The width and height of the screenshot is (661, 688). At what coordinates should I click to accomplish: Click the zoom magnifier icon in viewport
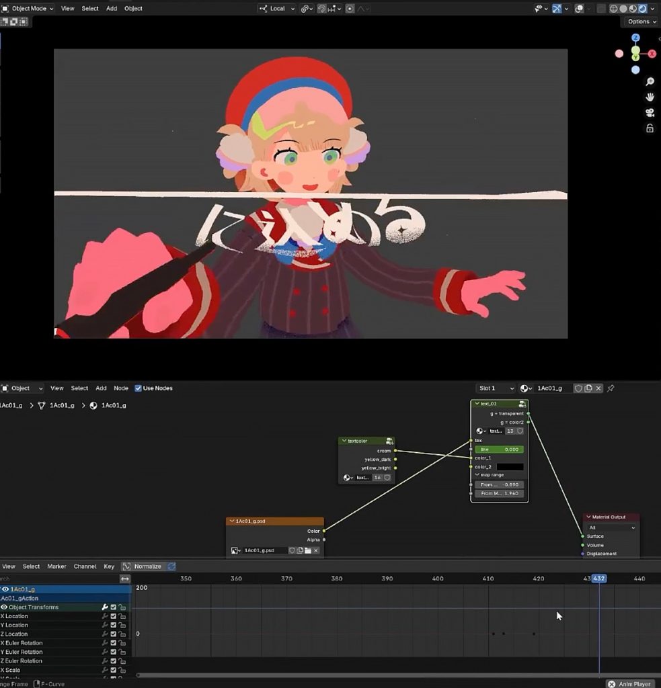[650, 81]
